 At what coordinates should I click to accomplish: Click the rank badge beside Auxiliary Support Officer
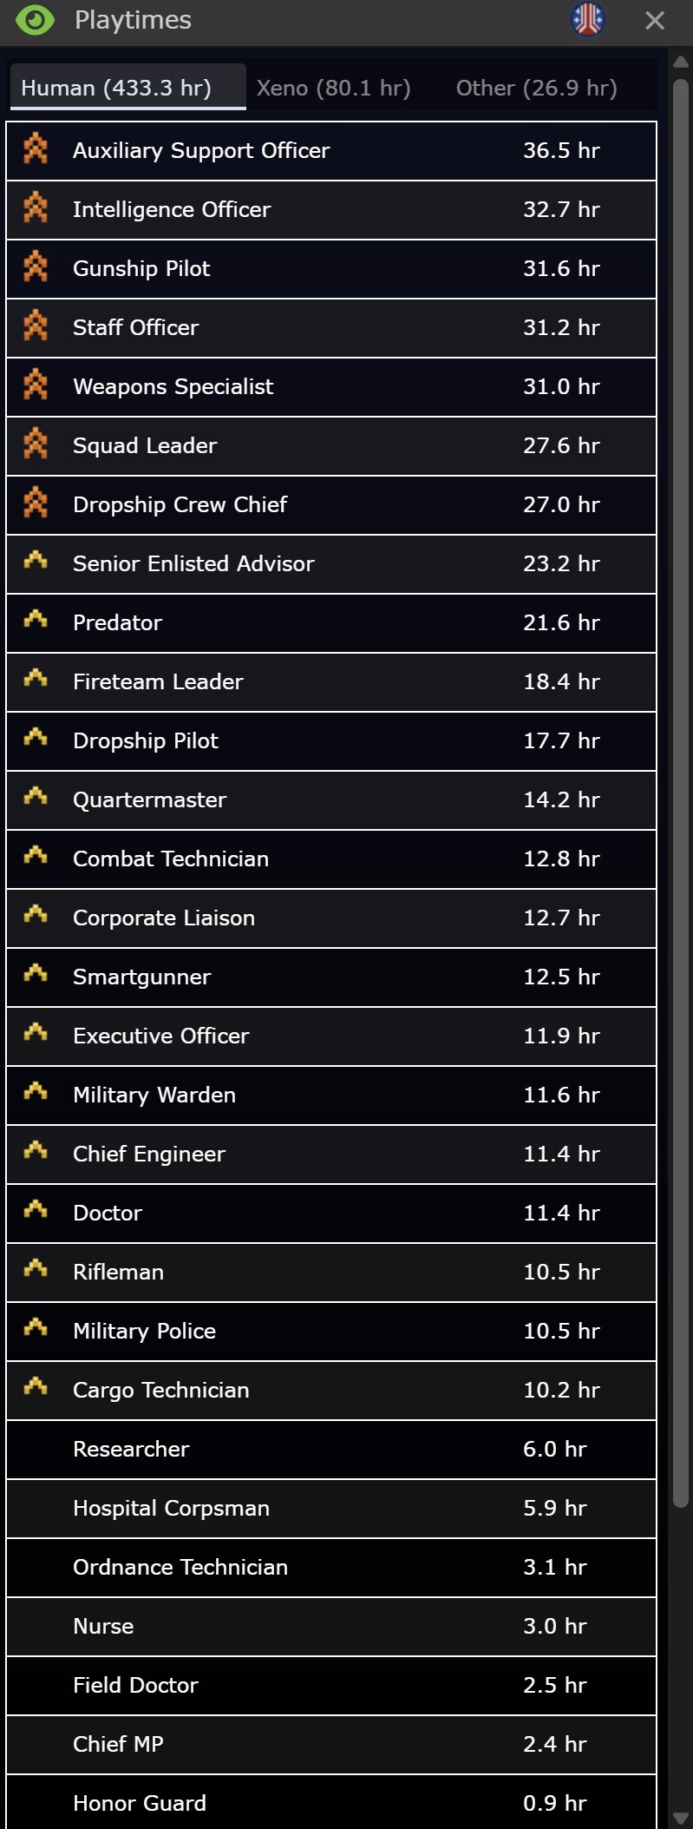(x=36, y=149)
